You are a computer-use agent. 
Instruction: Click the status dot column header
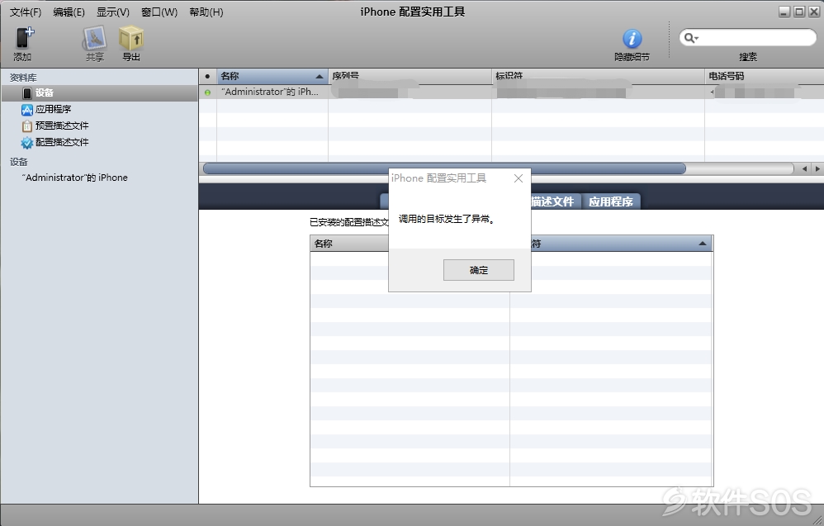pyautogui.click(x=207, y=76)
